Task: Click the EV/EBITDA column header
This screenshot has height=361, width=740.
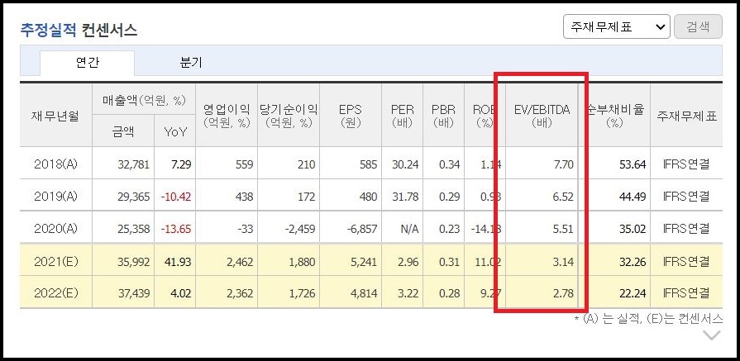Action: tap(542, 116)
